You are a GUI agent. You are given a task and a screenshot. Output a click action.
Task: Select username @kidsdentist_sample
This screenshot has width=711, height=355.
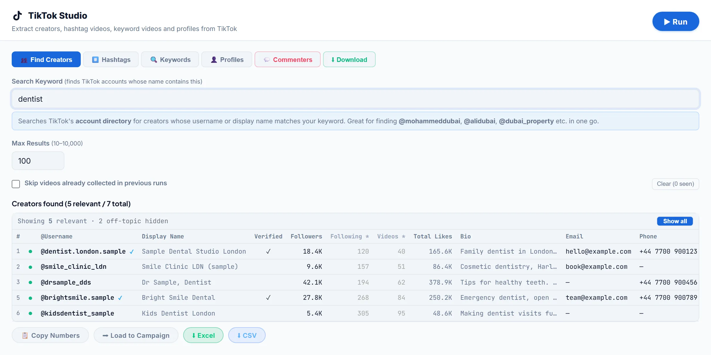tap(77, 313)
